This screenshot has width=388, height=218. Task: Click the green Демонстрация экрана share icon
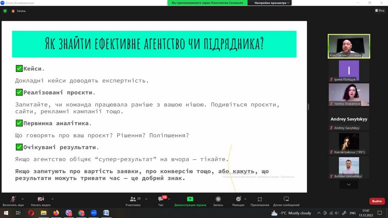click(x=190, y=199)
